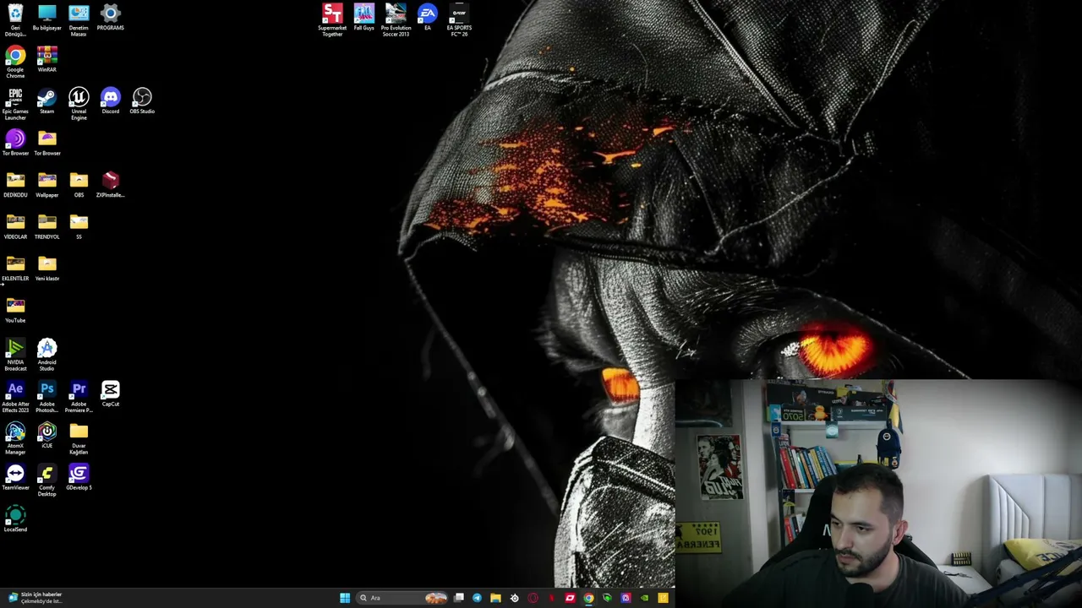Screen dimensions: 1082x608
Task: Select the VİDEOLAR folder
Action: coord(15,226)
